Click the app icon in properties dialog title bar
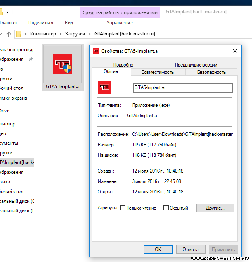 [x=96, y=51]
